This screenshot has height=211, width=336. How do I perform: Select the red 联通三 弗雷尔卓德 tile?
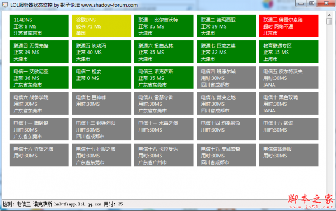288,26
